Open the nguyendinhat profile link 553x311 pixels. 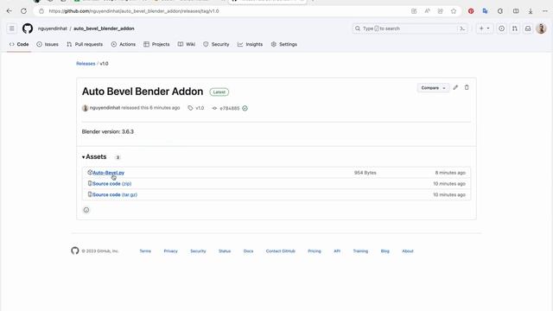[x=52, y=29]
